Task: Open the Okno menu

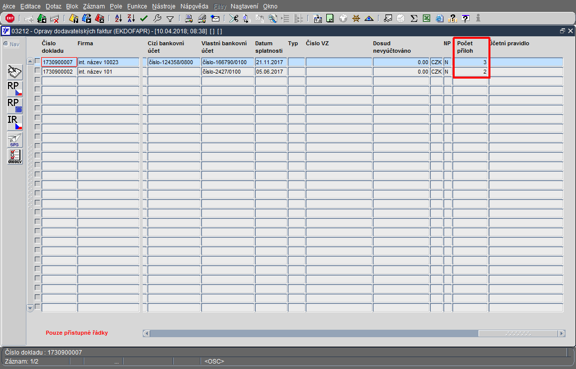Action: 271,6
